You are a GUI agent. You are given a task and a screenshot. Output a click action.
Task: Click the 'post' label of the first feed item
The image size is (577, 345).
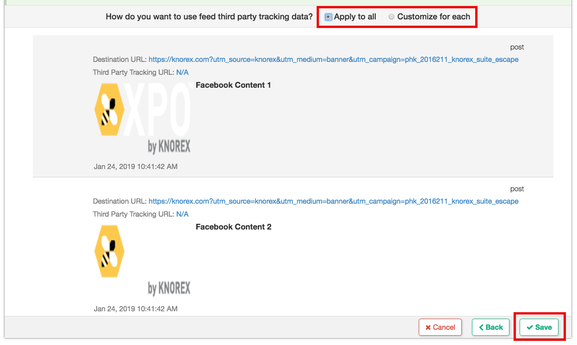517,47
